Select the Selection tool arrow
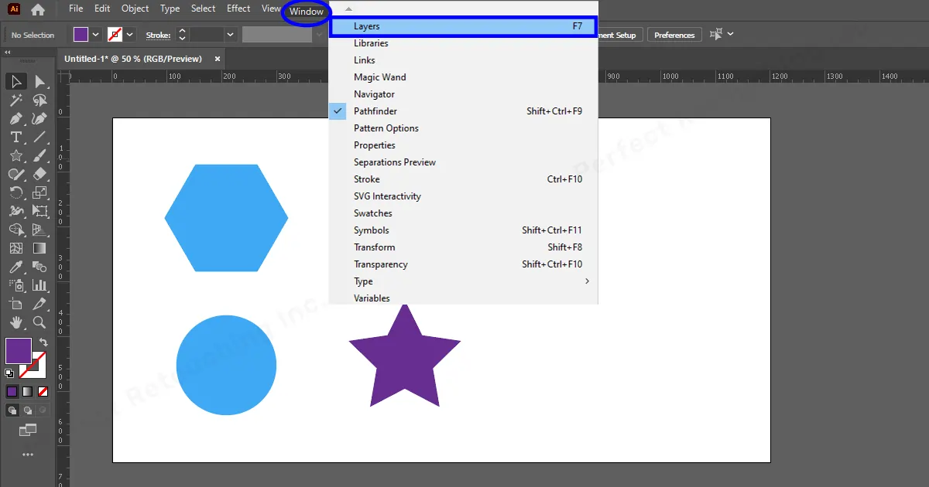The height and width of the screenshot is (487, 929). point(15,81)
